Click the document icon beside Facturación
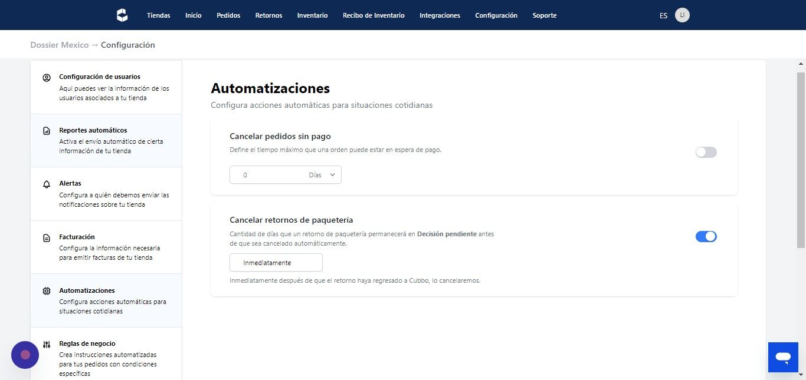Viewport: 806px width, 380px height. click(47, 238)
